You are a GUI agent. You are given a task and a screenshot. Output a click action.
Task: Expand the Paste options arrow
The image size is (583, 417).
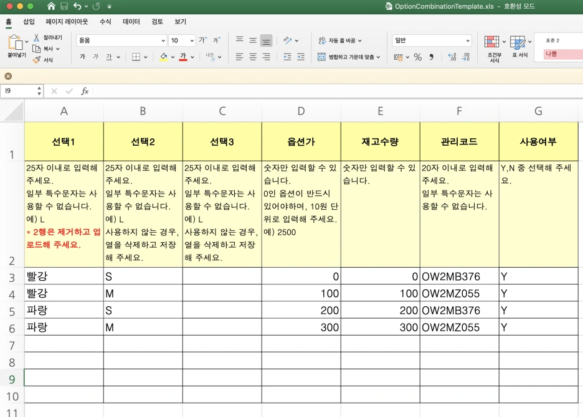tap(27, 42)
